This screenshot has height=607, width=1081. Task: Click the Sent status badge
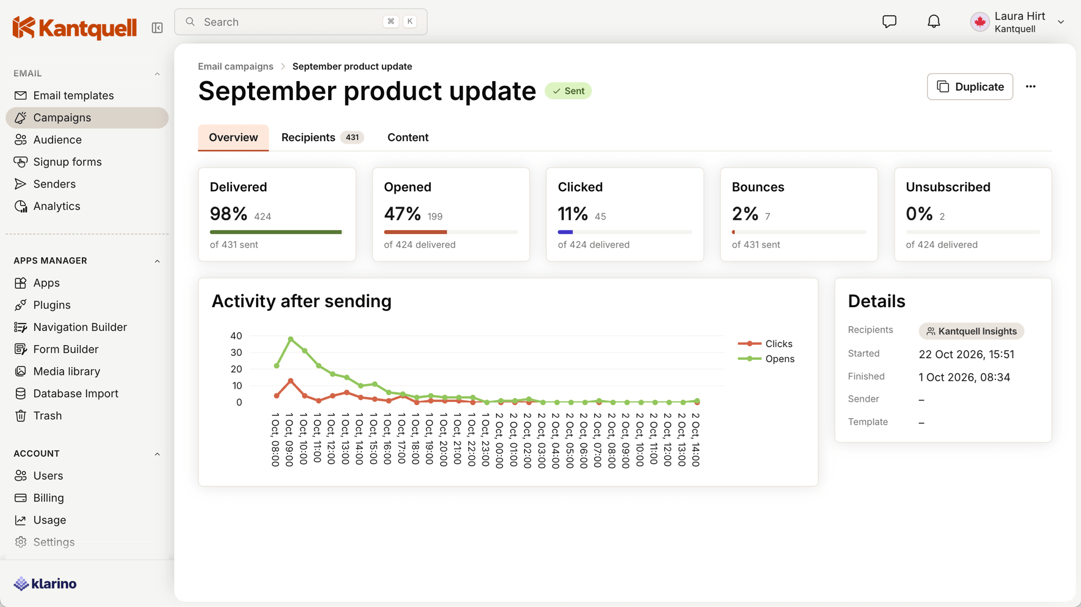[x=568, y=91]
